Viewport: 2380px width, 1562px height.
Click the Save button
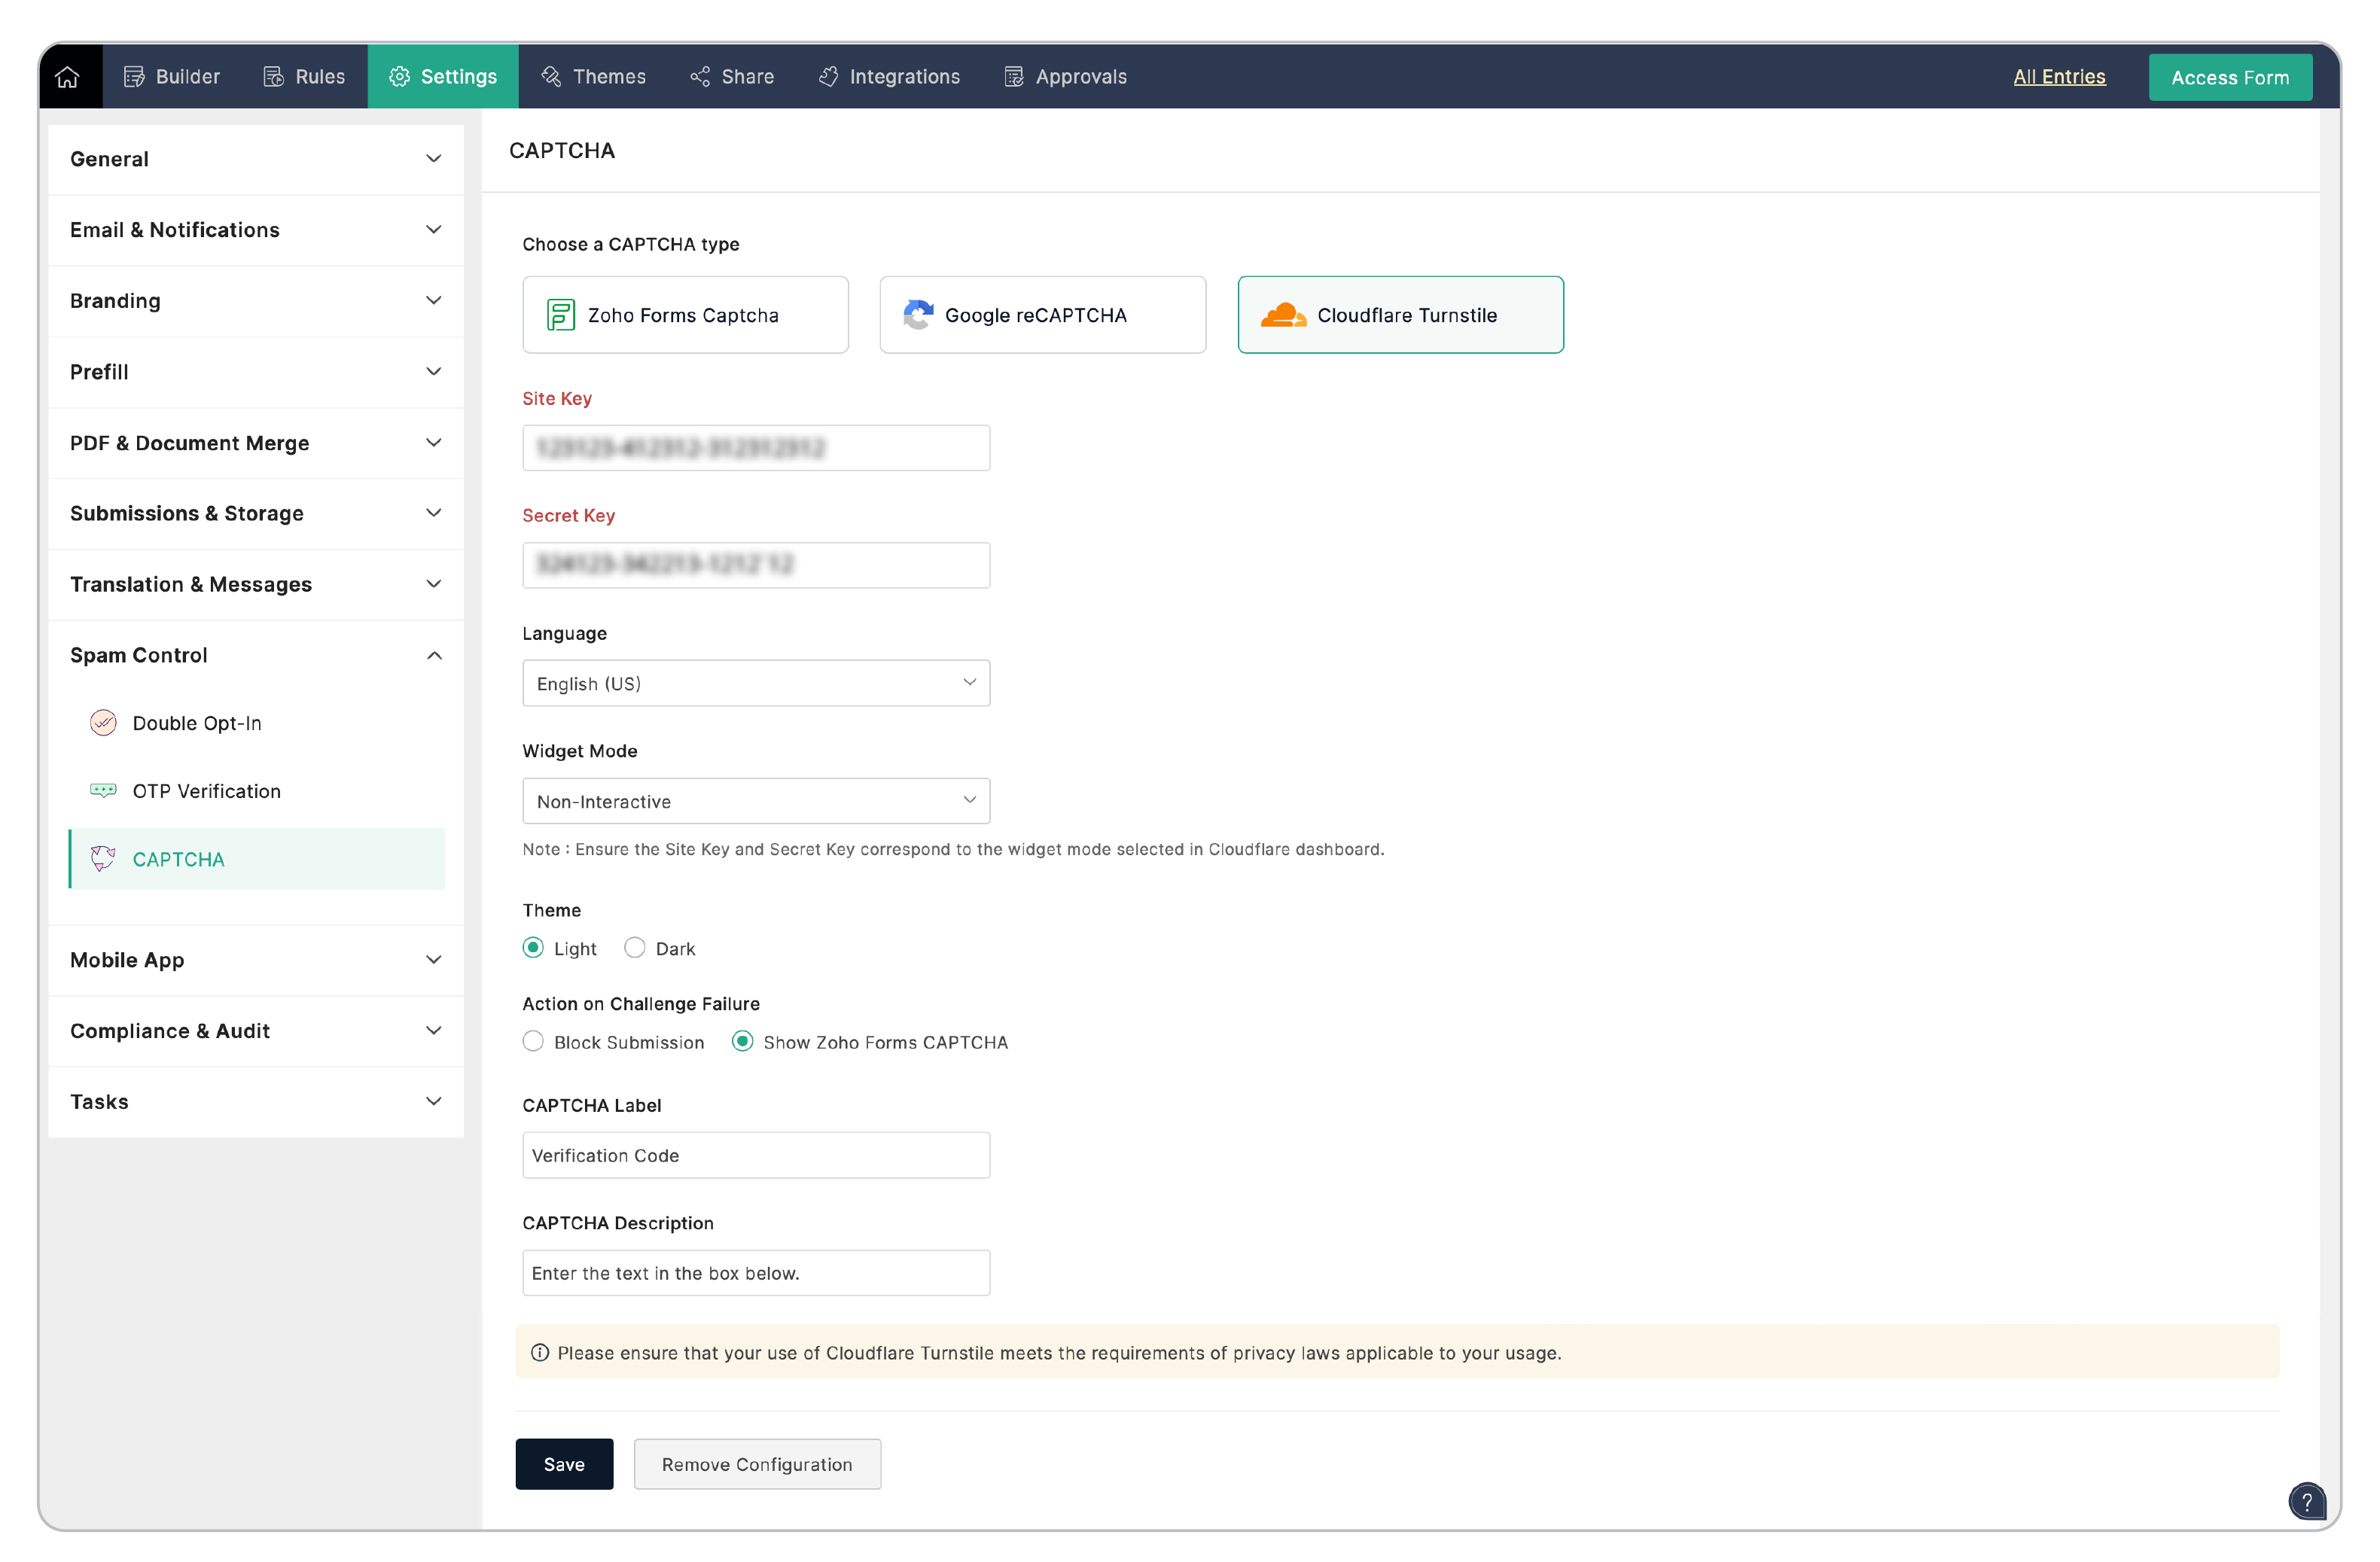[x=564, y=1464]
